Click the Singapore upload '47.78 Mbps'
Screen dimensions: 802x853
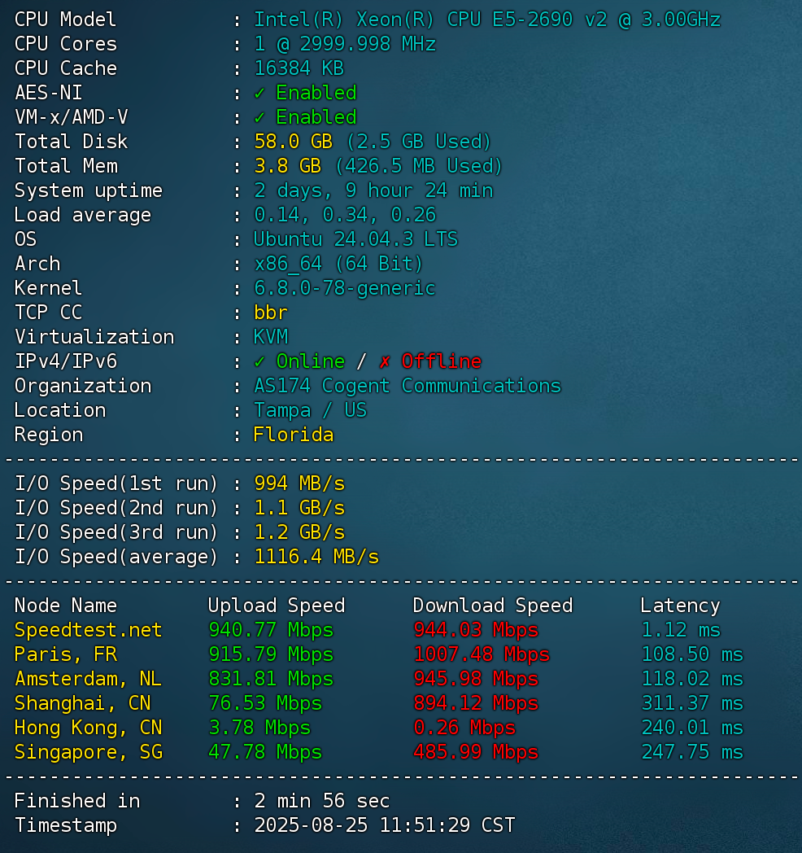265,752
